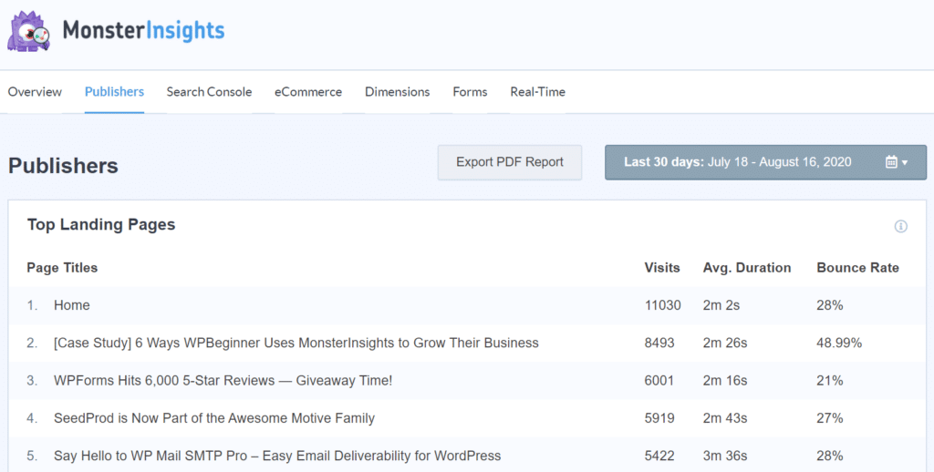The height and width of the screenshot is (472, 934).
Task: Click the 5919 visits value
Action: 659,418
